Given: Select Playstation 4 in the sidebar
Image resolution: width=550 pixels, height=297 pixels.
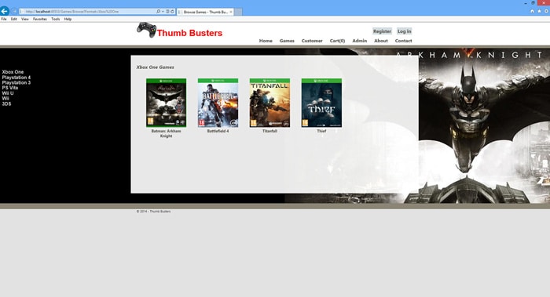Looking at the screenshot, I should 16,78.
